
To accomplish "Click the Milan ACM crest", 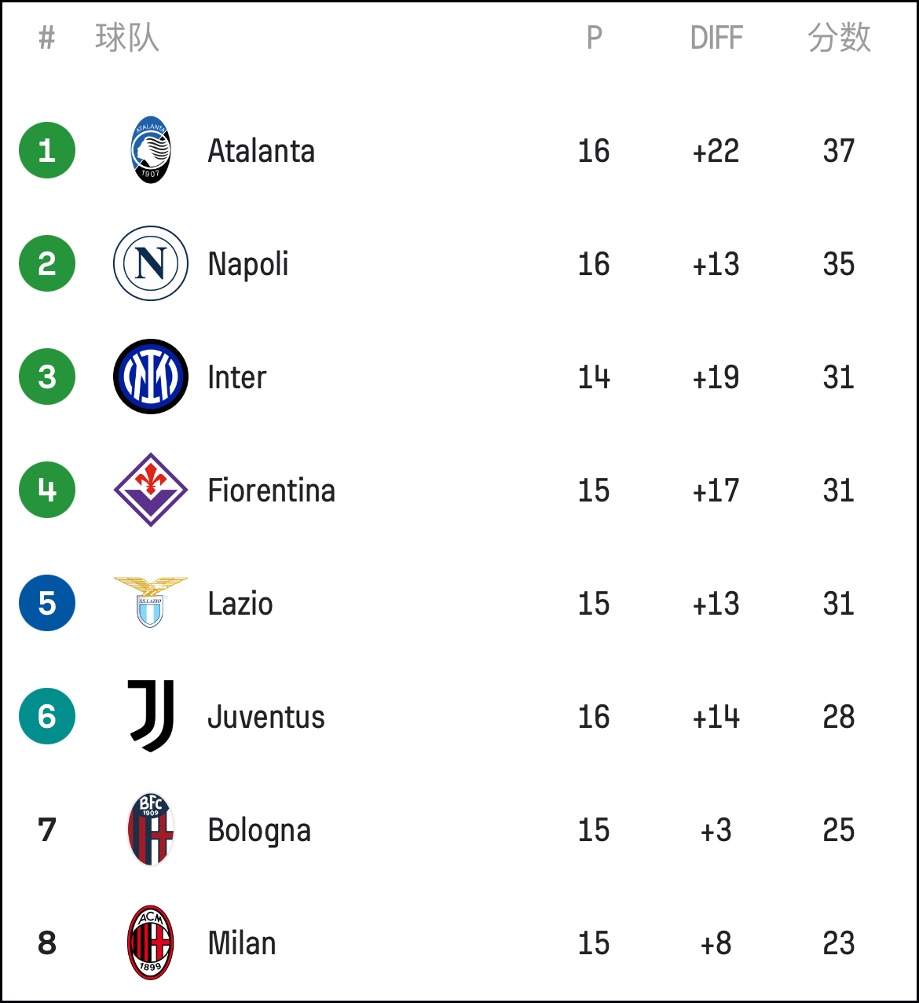I will 151,942.
